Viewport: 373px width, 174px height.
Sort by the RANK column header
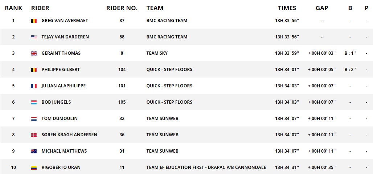tap(13, 8)
